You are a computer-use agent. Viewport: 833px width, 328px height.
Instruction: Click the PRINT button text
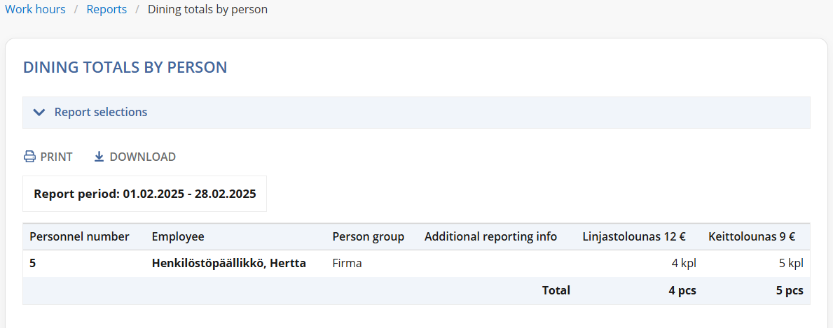56,157
